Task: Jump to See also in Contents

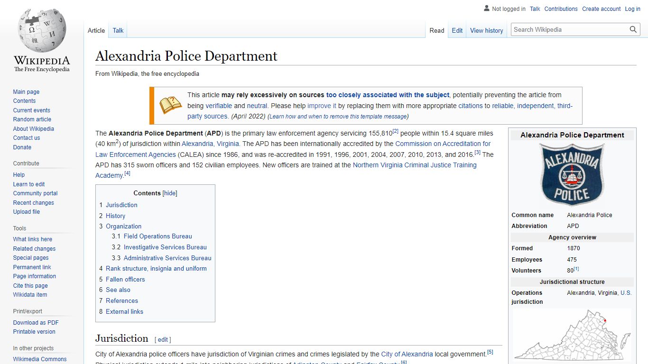Action: pos(118,290)
